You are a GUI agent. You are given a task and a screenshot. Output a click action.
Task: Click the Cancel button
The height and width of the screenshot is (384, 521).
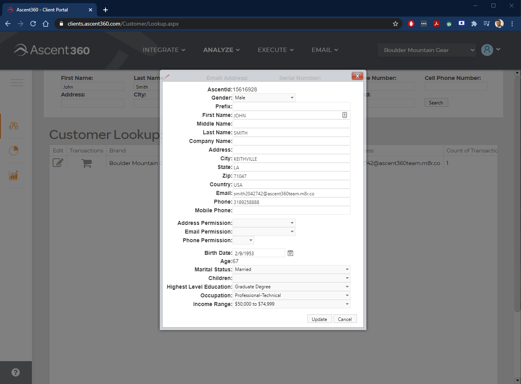(x=345, y=319)
